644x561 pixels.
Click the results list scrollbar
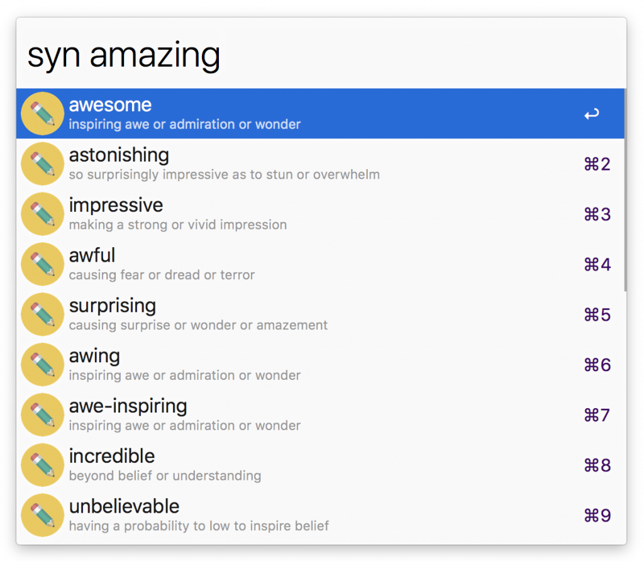point(625,189)
